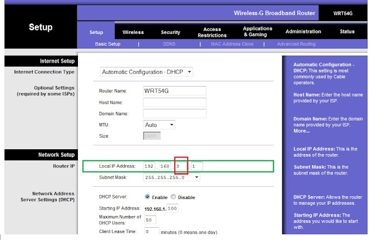The height and width of the screenshot is (240, 375).
Task: Click third Local IP octet field
Action: click(181, 166)
